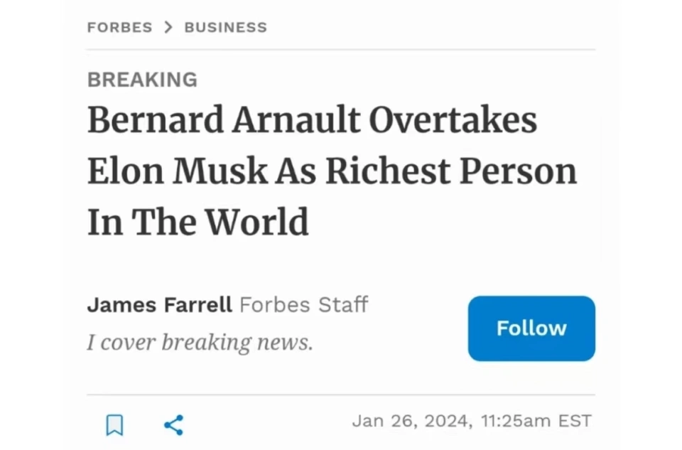Viewport: 682px width, 450px height.
Task: Follow author with the blue Follow button
Action: [x=531, y=328]
